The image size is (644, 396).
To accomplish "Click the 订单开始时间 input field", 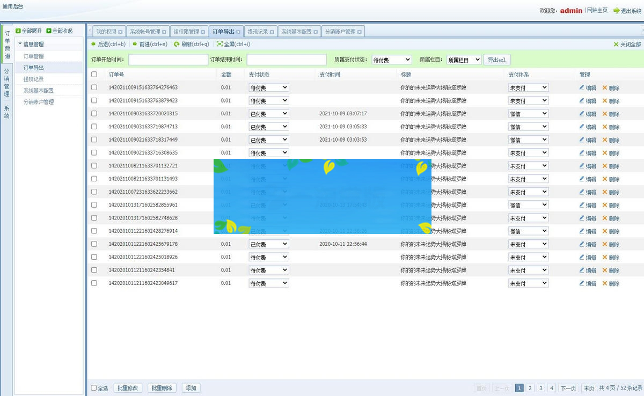I will point(168,60).
